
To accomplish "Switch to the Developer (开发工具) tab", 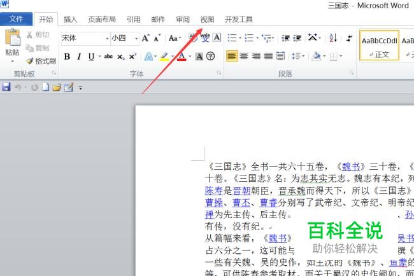I will (x=239, y=19).
